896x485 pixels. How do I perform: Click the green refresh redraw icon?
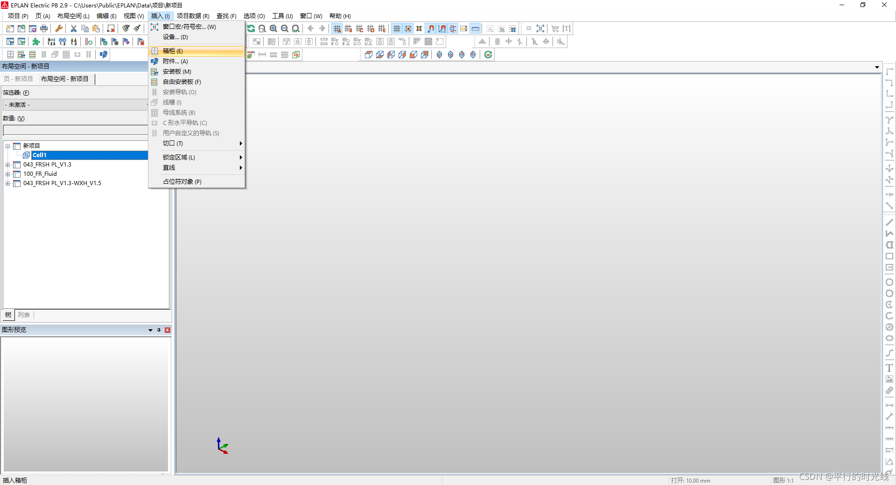(251, 28)
